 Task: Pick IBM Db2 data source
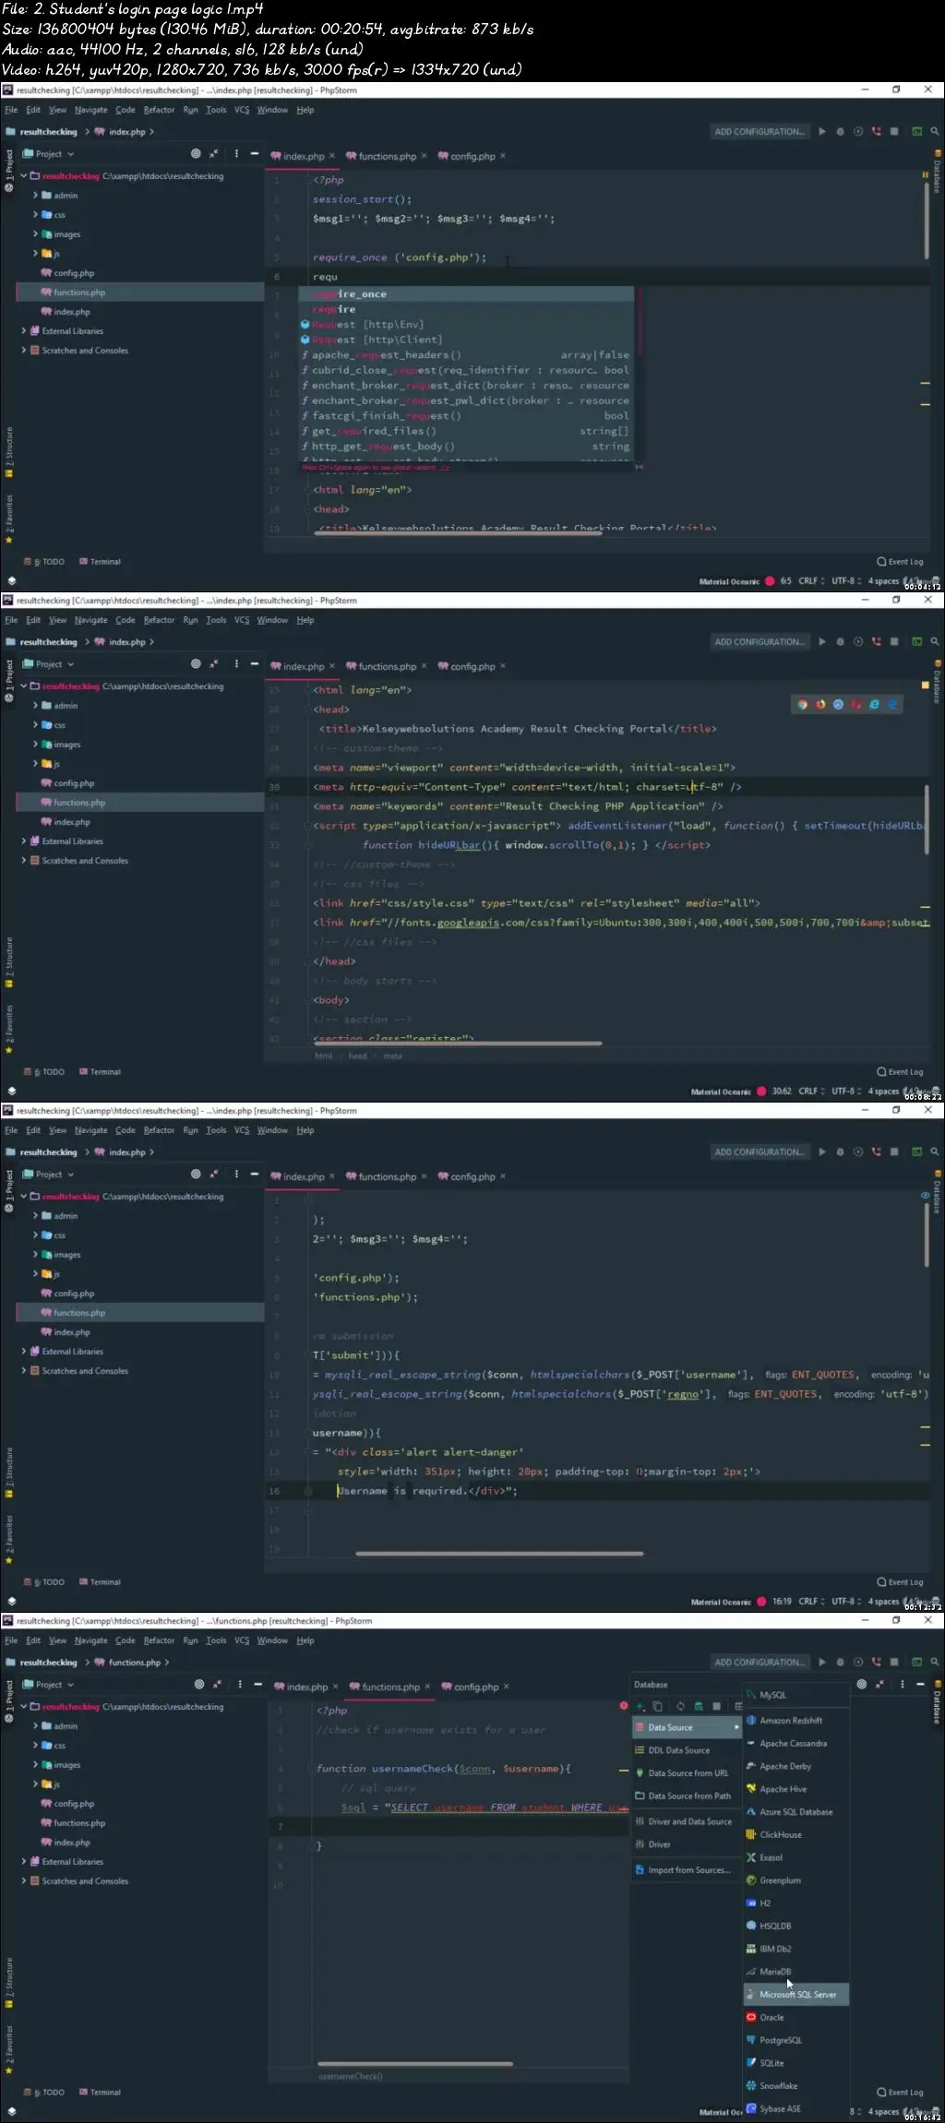coord(796,1949)
